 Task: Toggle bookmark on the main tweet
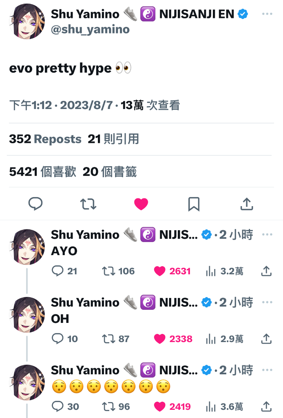[x=194, y=204]
